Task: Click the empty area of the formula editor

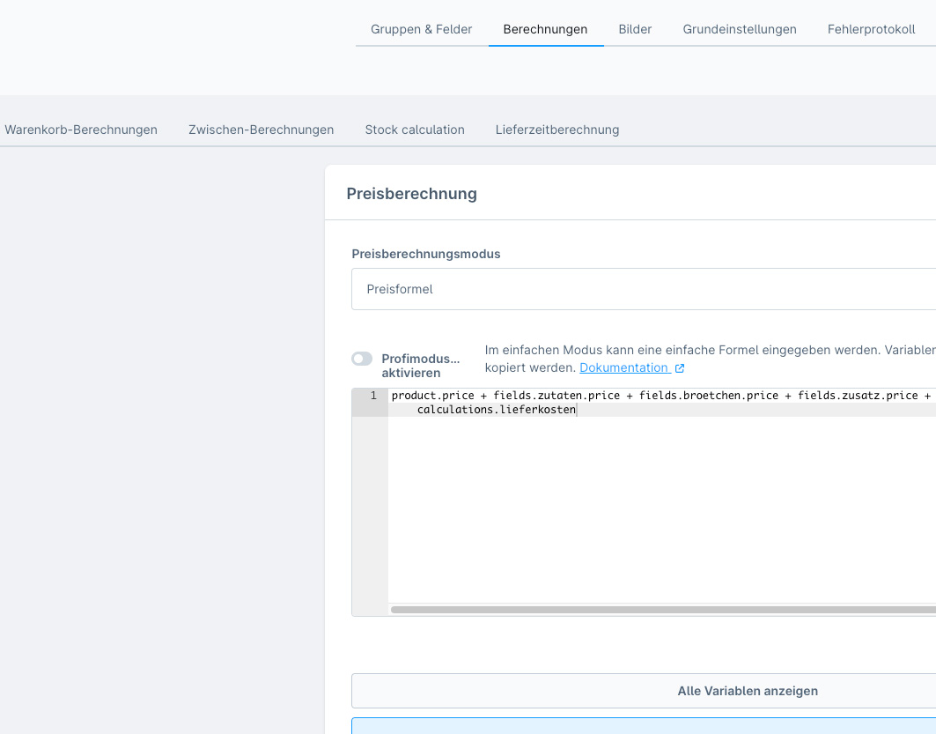Action: pyautogui.click(x=660, y=511)
